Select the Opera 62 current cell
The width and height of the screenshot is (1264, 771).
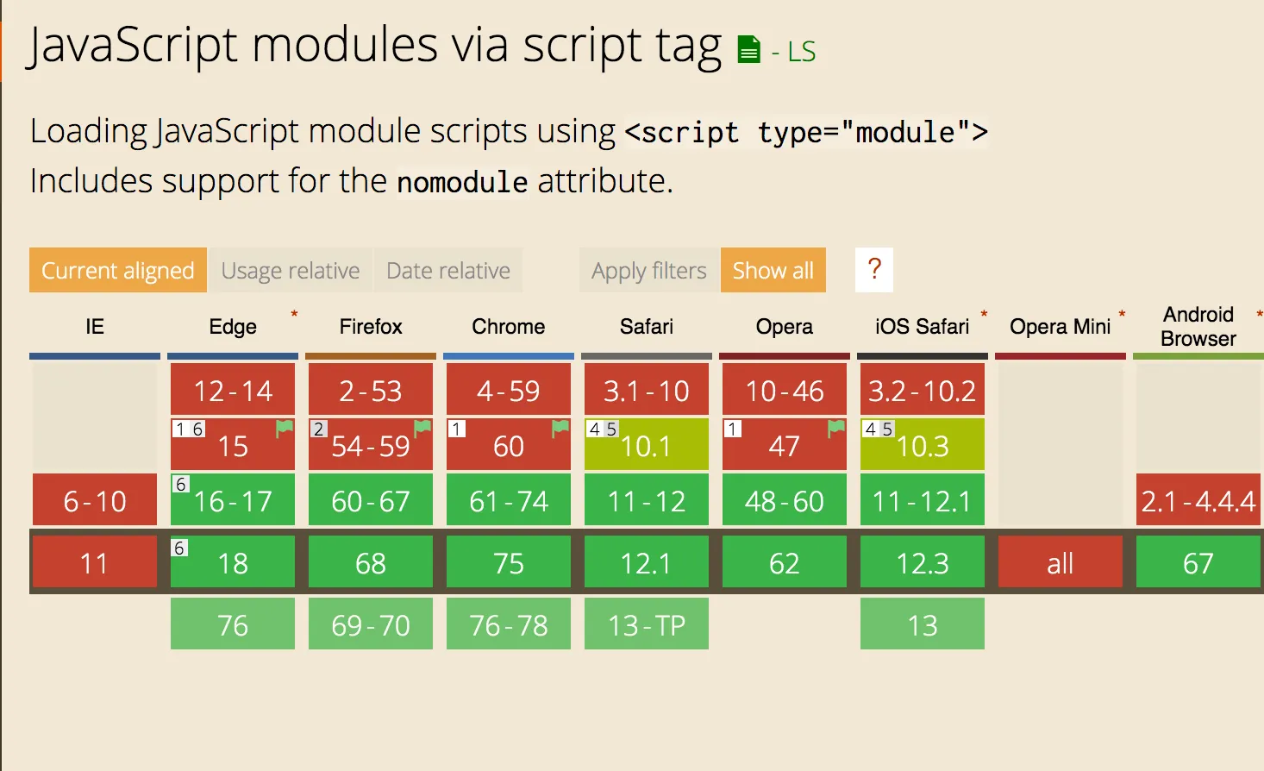click(785, 562)
